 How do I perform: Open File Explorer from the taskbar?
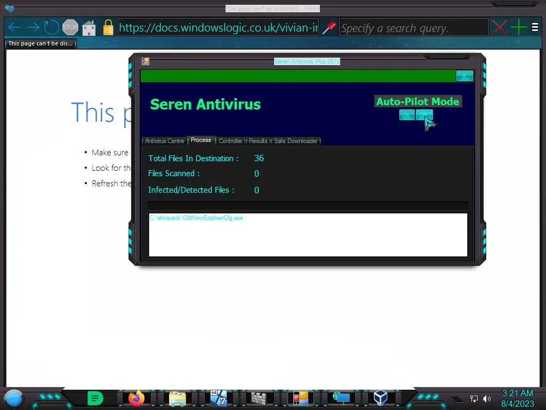[177, 398]
